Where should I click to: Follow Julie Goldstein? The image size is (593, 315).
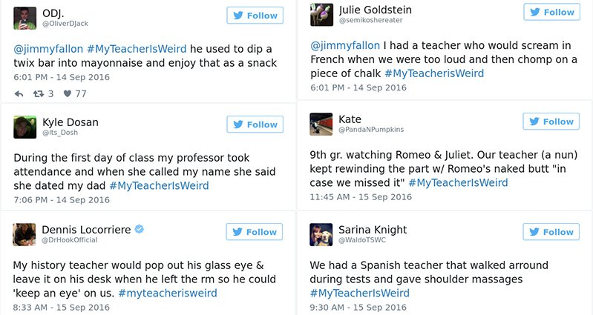(x=551, y=12)
